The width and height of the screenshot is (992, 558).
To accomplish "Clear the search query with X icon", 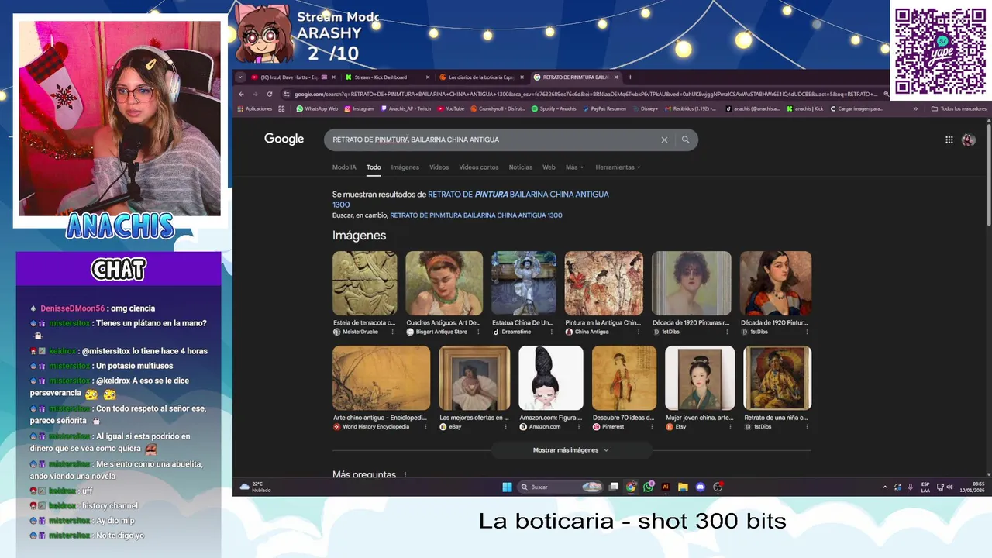I will 664,140.
